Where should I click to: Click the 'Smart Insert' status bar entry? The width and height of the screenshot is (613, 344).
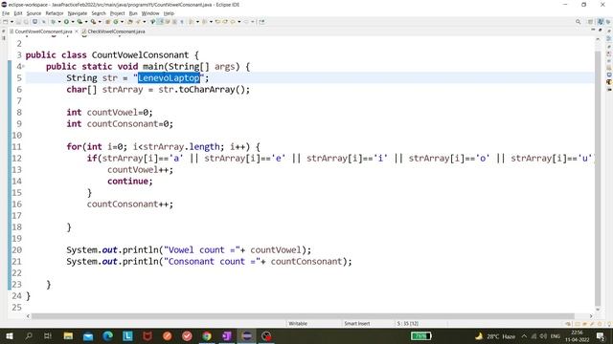357,323
